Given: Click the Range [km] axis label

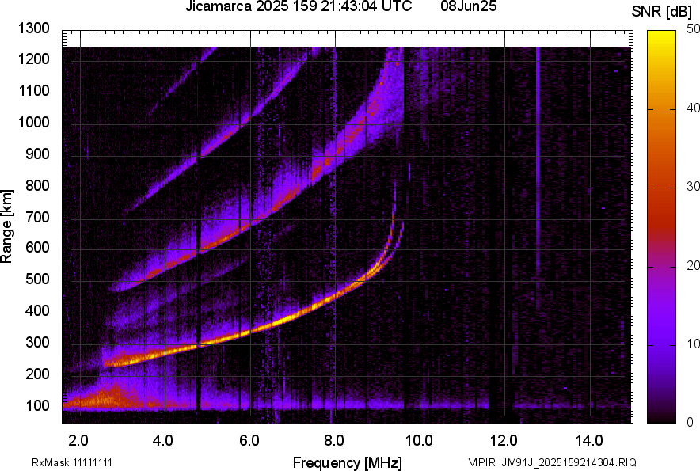Looking at the screenshot, I should click(x=6, y=226).
